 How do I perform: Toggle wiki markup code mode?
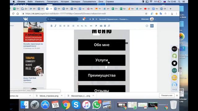click(152, 26)
